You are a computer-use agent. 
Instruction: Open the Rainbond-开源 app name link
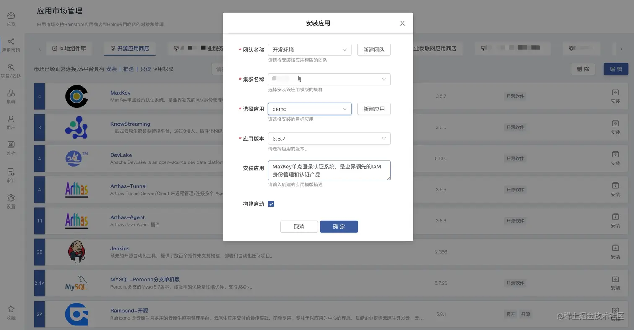click(129, 311)
